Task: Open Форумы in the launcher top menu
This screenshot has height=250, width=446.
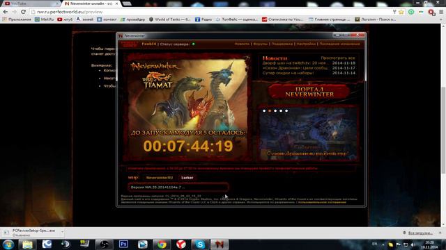Action: tap(260, 44)
